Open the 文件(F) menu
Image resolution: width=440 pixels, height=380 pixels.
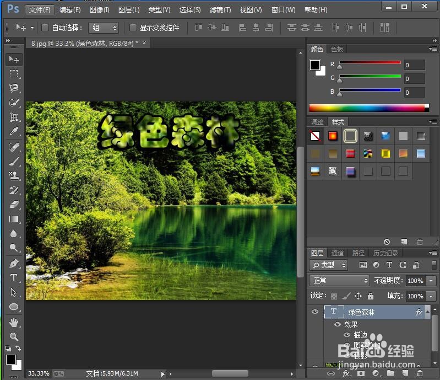[40, 10]
